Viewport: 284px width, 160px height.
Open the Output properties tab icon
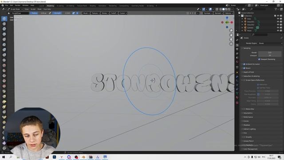(237, 49)
